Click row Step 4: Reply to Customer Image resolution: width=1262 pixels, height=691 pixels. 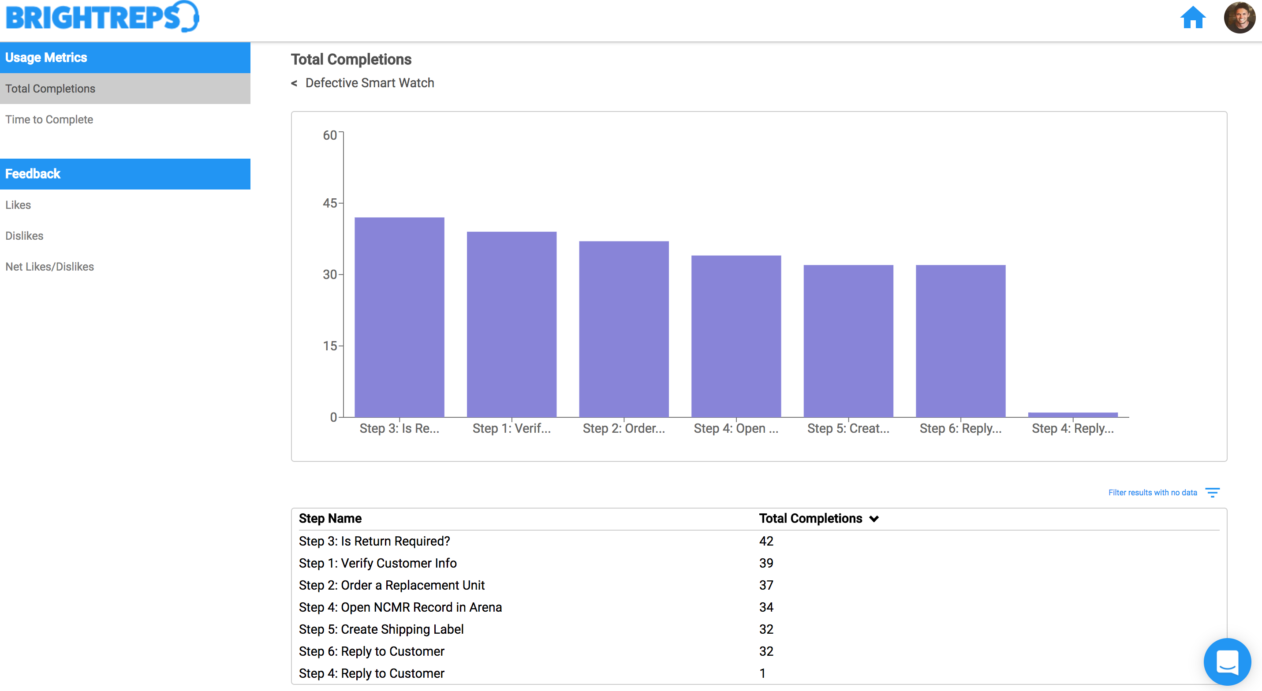pyautogui.click(x=759, y=673)
